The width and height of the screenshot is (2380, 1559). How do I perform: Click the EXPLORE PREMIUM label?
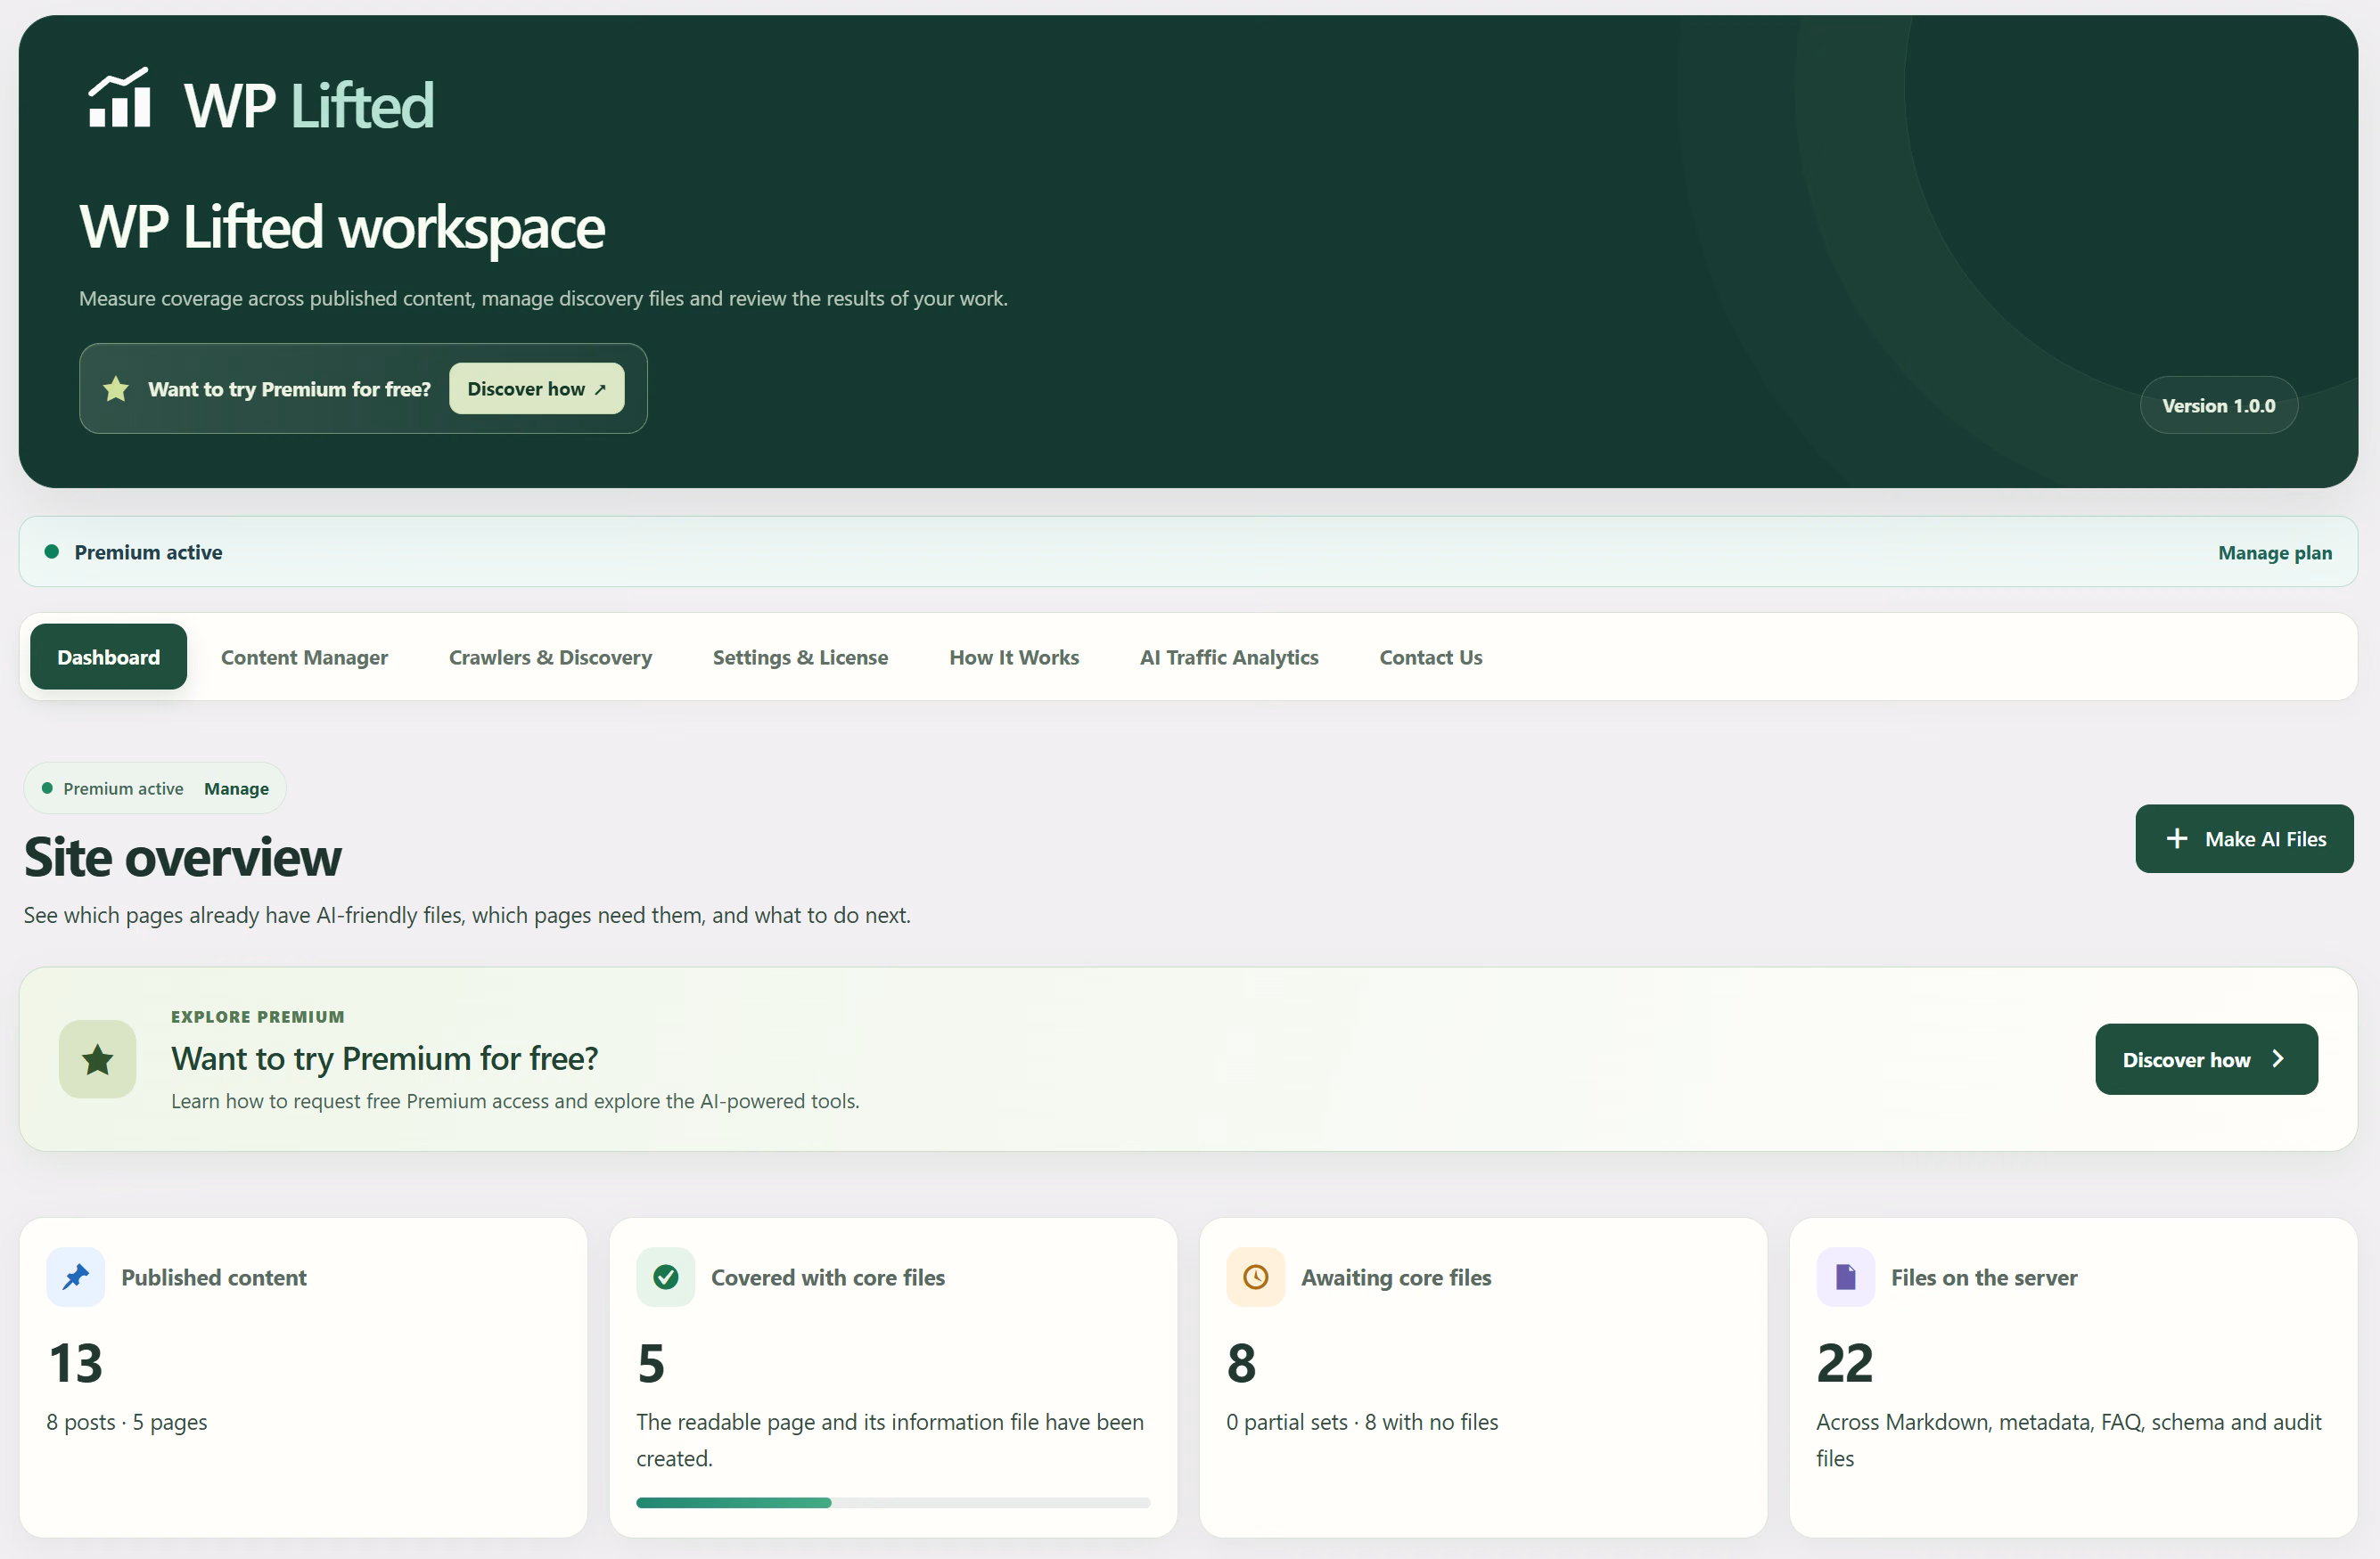tap(258, 1016)
